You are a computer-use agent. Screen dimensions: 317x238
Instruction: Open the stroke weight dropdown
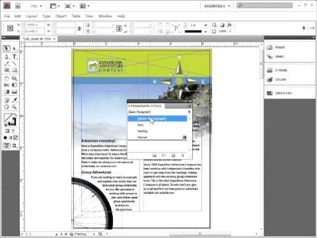[x=205, y=25]
